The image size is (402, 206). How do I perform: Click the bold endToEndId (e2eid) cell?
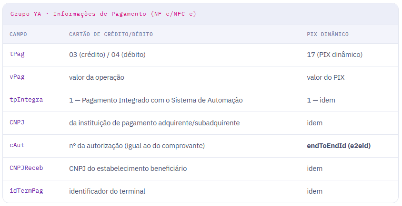pyautogui.click(x=339, y=146)
